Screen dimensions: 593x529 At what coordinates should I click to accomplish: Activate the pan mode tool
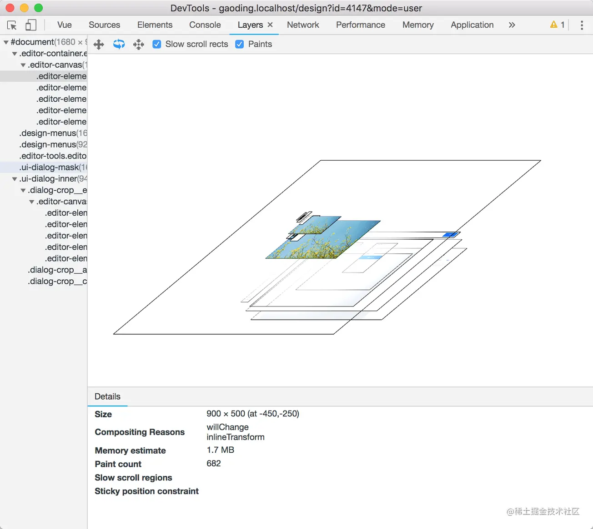99,44
